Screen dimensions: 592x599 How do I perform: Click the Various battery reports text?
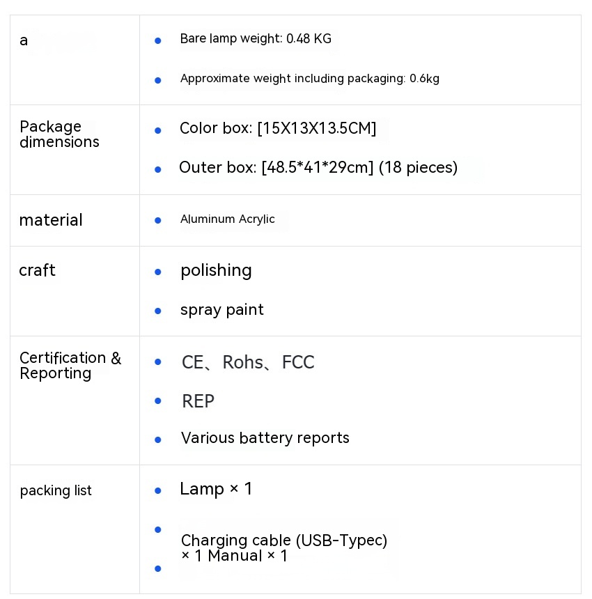265,438
